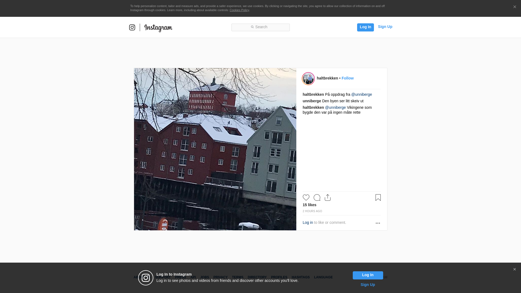Open the DIRECTORY footer link
The height and width of the screenshot is (293, 521).
point(257,277)
